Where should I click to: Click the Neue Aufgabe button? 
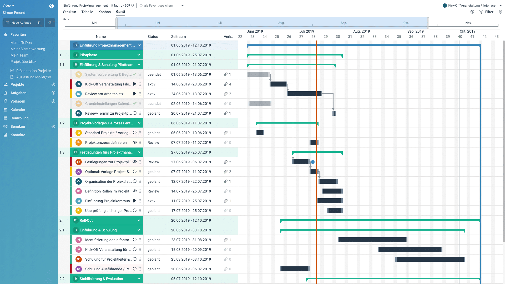point(23,23)
